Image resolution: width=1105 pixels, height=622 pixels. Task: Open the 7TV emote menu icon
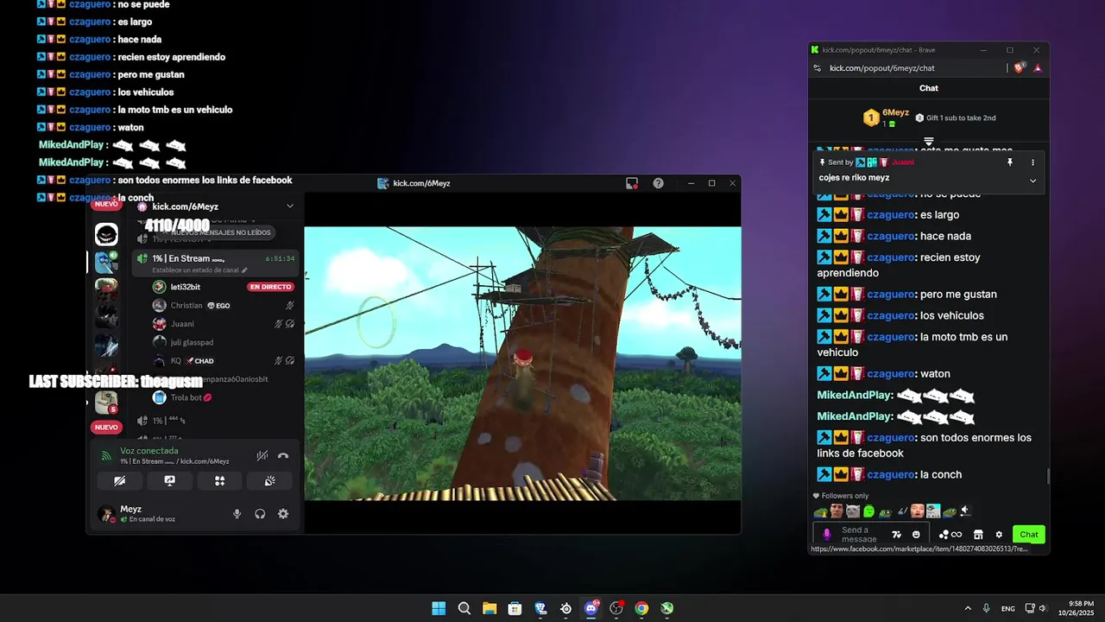[896, 535]
